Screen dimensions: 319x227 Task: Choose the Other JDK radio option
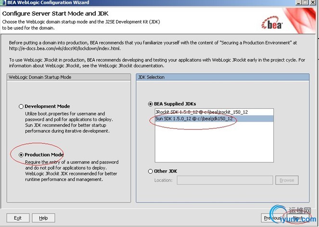tap(150, 171)
